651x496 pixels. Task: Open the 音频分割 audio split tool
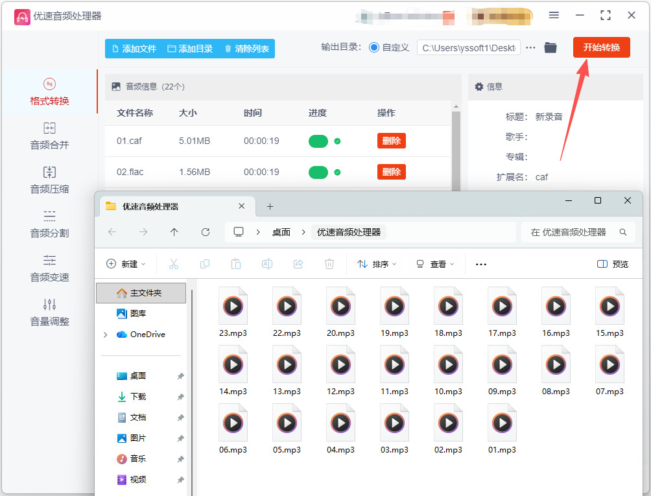click(x=49, y=224)
